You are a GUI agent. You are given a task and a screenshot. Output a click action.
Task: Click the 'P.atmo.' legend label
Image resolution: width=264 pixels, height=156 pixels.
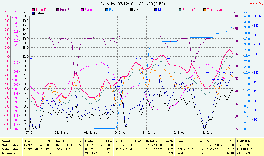click(89, 10)
